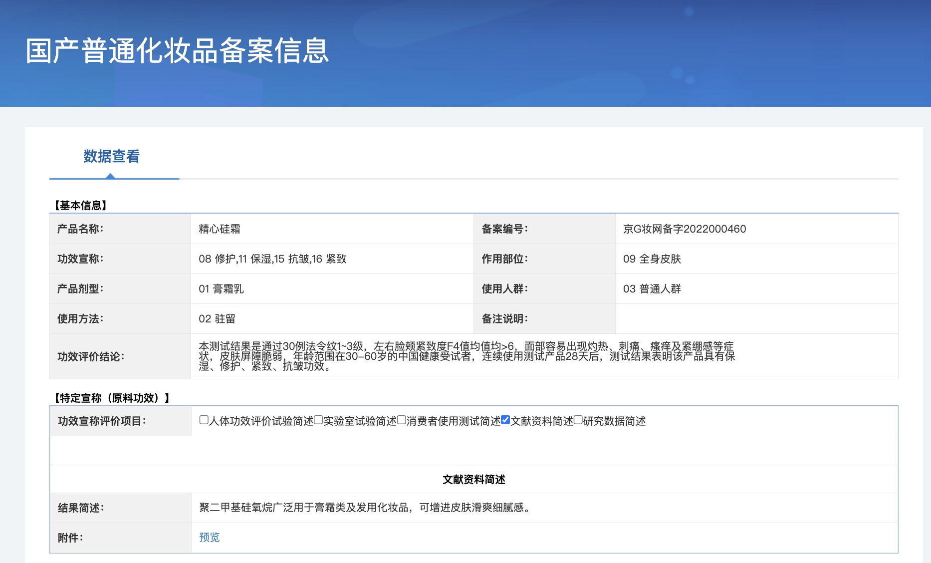
Task: Click user group value 03 普通人群
Action: (x=652, y=289)
